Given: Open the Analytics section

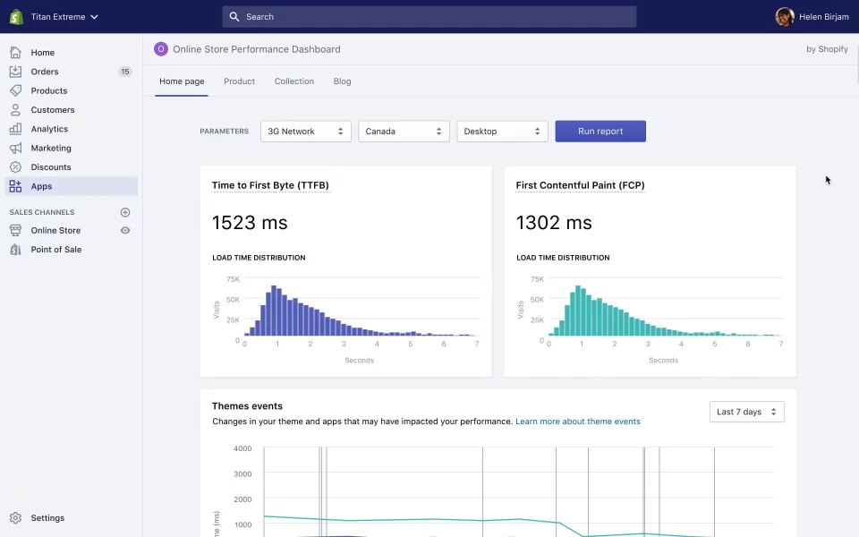Looking at the screenshot, I should (49, 129).
